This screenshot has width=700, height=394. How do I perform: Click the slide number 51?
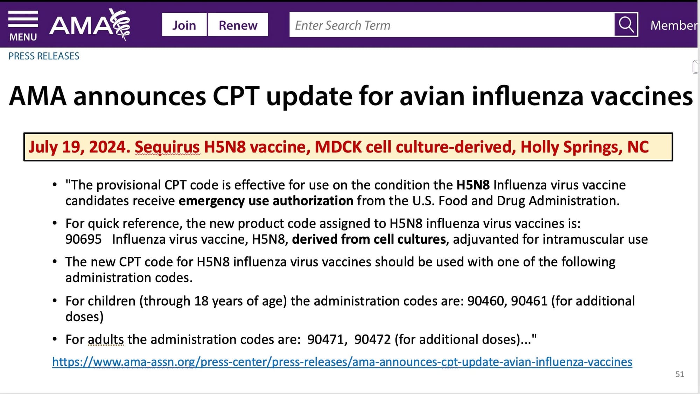tap(680, 374)
